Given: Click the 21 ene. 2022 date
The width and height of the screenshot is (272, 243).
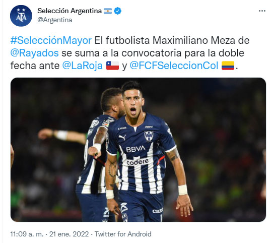Looking at the screenshot, I should [x=69, y=234].
